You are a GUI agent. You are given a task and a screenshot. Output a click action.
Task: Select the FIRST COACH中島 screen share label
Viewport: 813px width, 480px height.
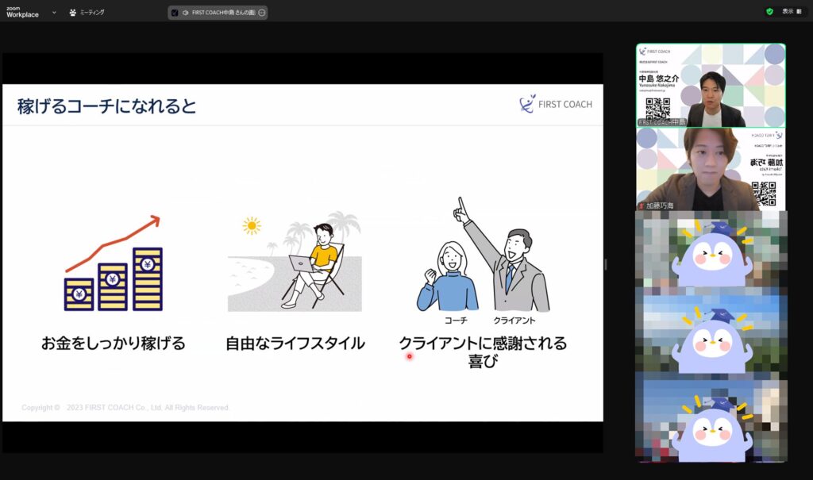(223, 13)
